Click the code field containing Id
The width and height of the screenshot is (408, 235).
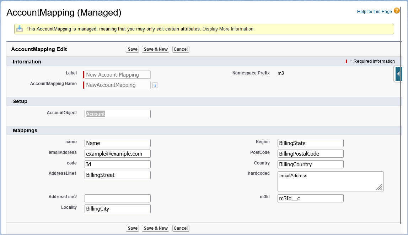pos(118,164)
